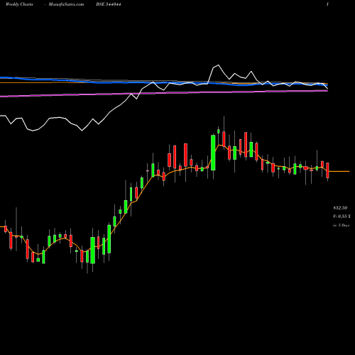Click the last red candlestick at chart's end
Image resolution: width=355 pixels, height=355 pixels.
click(x=327, y=170)
